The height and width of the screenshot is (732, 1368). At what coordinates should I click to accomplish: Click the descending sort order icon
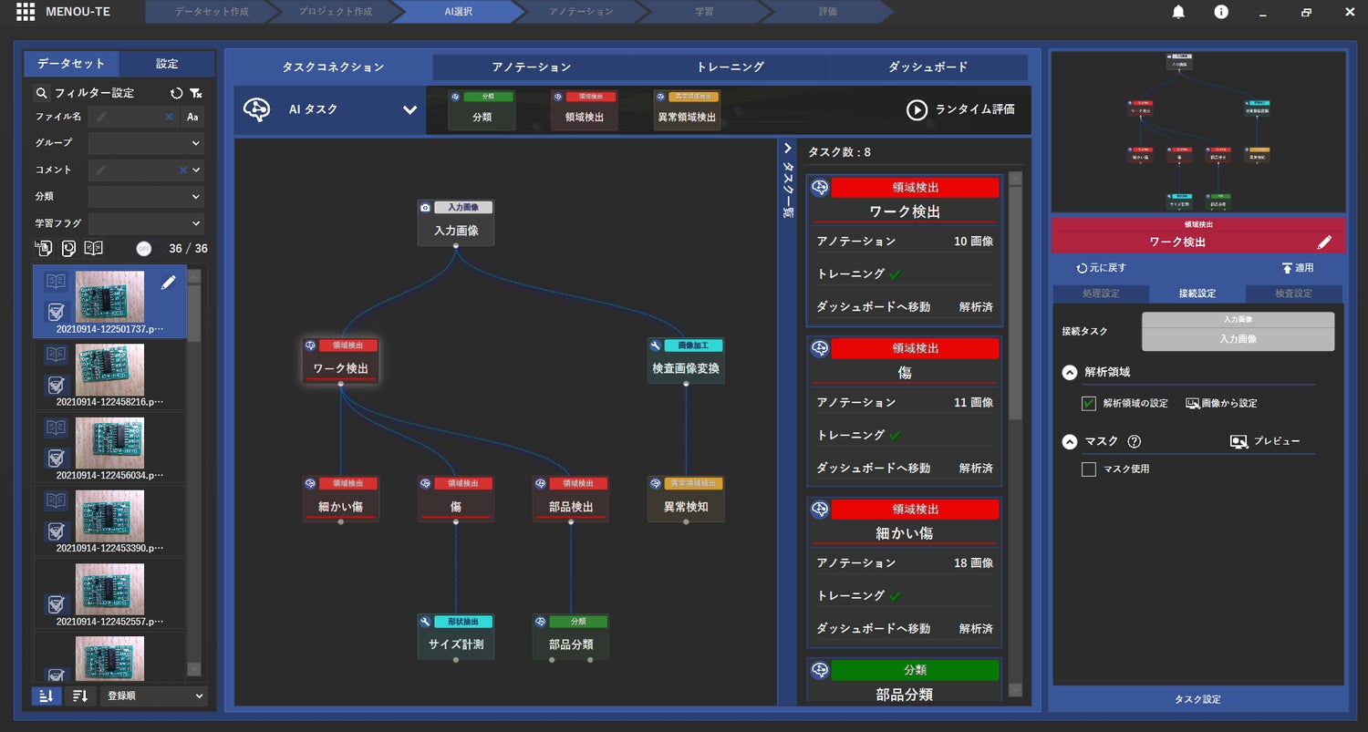click(x=79, y=696)
